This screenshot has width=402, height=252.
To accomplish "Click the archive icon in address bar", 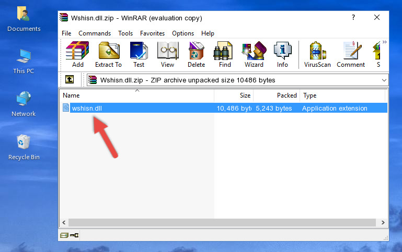I will pyautogui.click(x=93, y=80).
